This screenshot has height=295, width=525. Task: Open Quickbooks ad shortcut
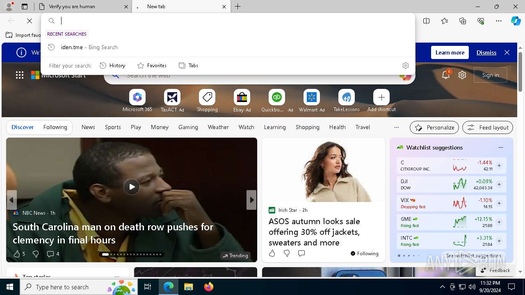coord(277,101)
